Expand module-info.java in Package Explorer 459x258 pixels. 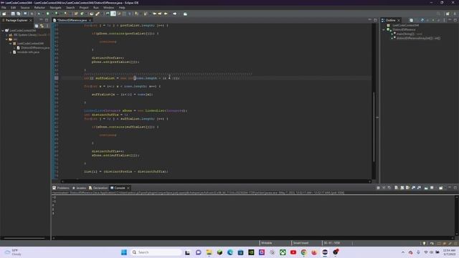click(x=11, y=52)
